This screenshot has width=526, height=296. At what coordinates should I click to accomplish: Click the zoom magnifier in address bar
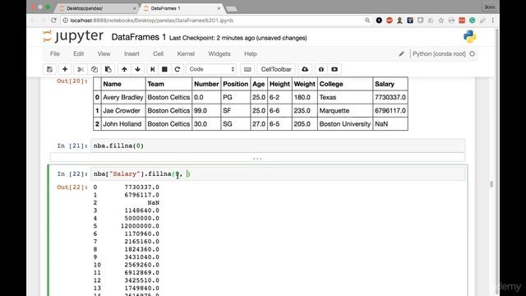[x=367, y=21]
